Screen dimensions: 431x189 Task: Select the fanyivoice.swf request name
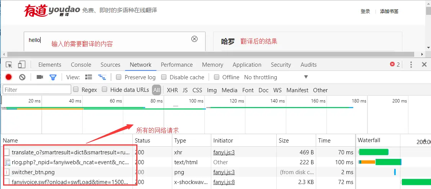tap(70, 182)
